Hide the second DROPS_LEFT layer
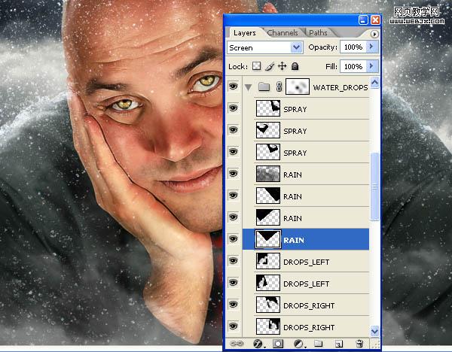The height and width of the screenshot is (352, 452). click(234, 283)
